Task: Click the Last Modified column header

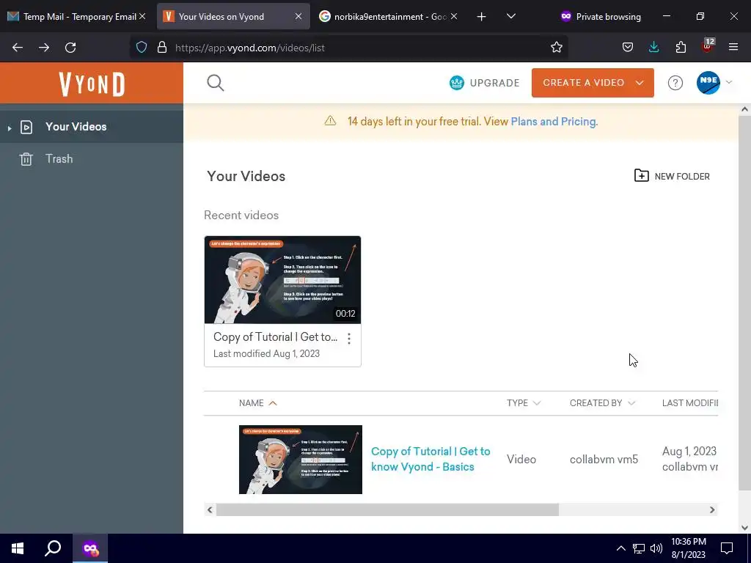Action: (689, 403)
